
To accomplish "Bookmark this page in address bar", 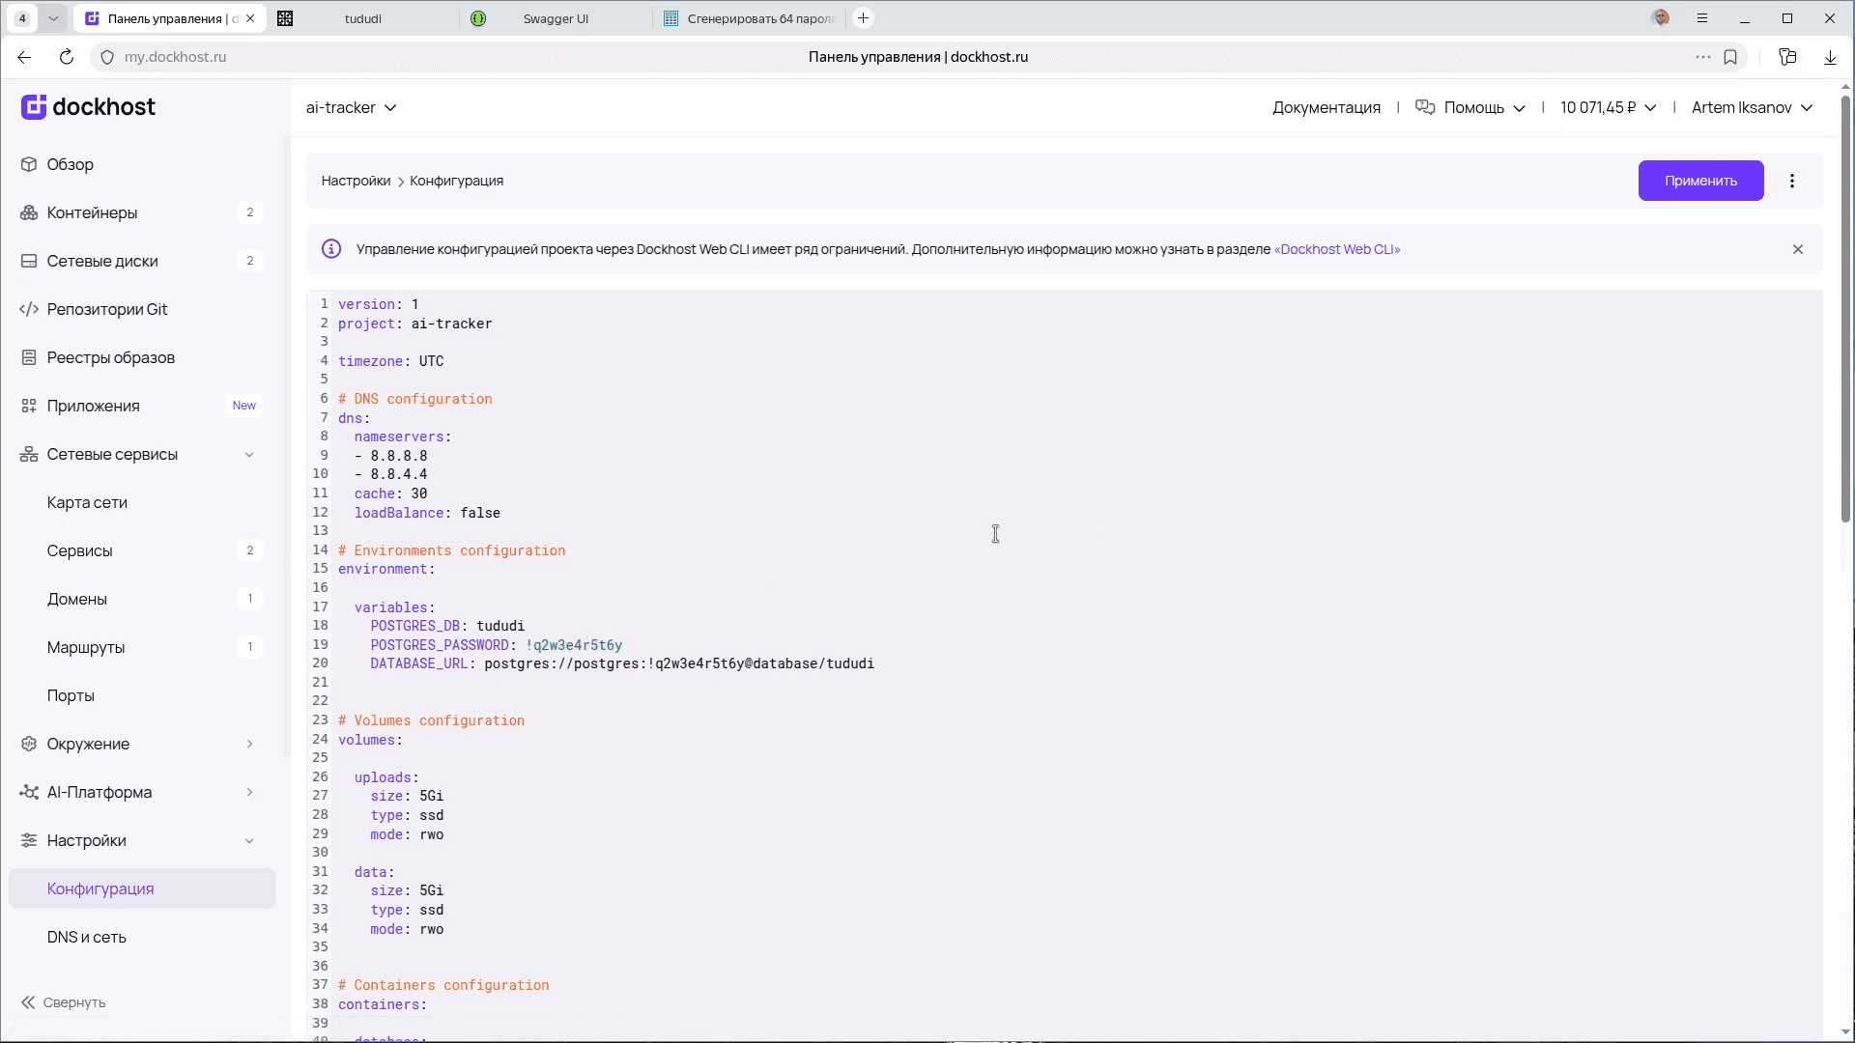I will [1730, 57].
